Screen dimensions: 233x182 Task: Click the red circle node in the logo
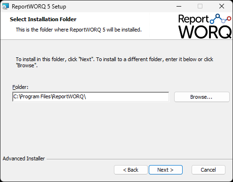pos(229,18)
